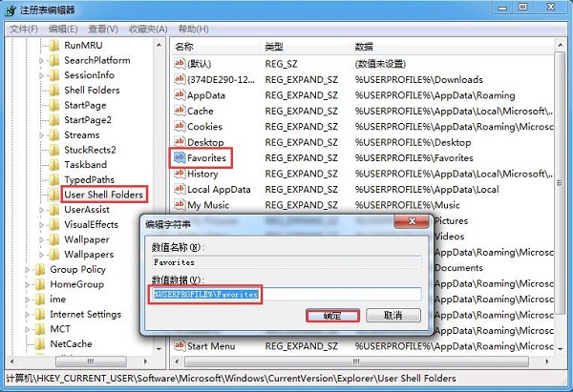573x392 pixels.
Task: Click the Start Menu value icon
Action: [179, 345]
